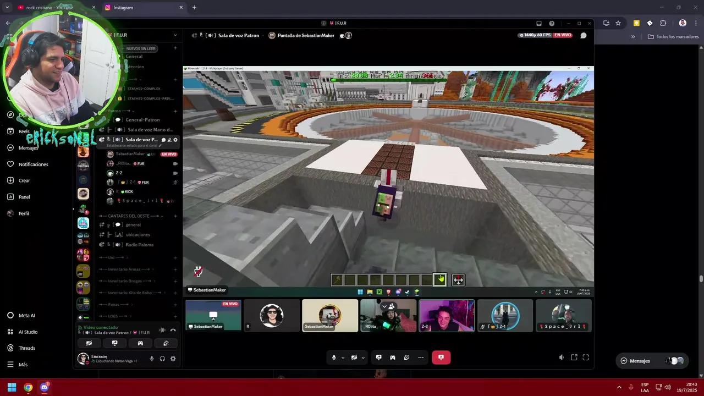Screen dimensions: 704x396
Task: Open Panel in Instagram sidebar
Action: [x=18, y=197]
